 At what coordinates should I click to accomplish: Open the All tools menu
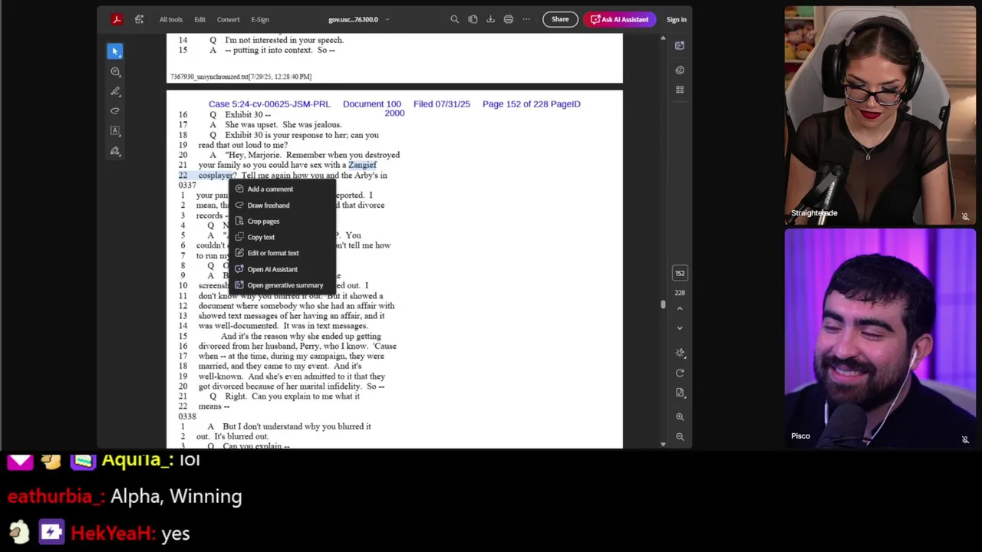point(171,19)
